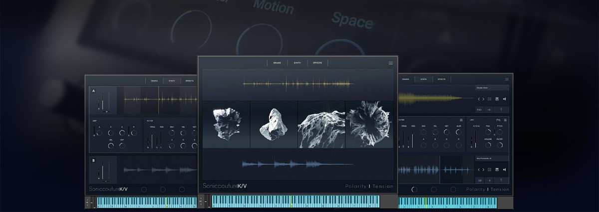Click the LFO waveform shape icon in right window
Viewport: 599px width, 212px height.
[x=498, y=120]
